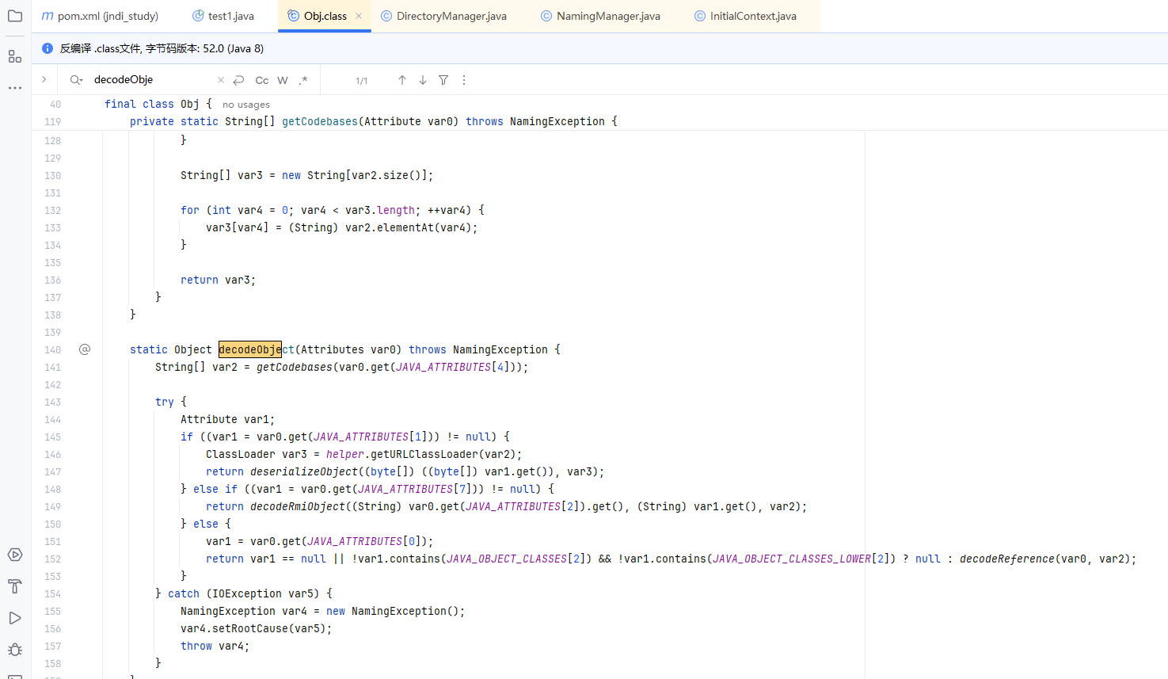Click JAVA_OBJECT_CLASSES_LOWER on line 152
This screenshot has height=679, width=1168.
click(792, 559)
